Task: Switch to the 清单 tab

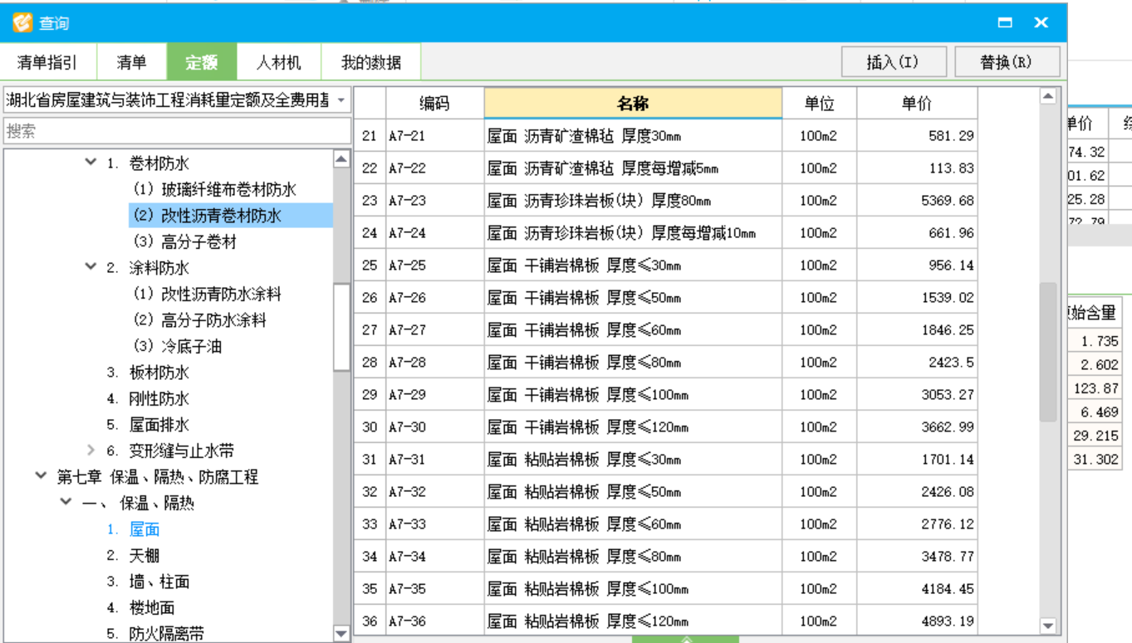Action: click(x=131, y=62)
